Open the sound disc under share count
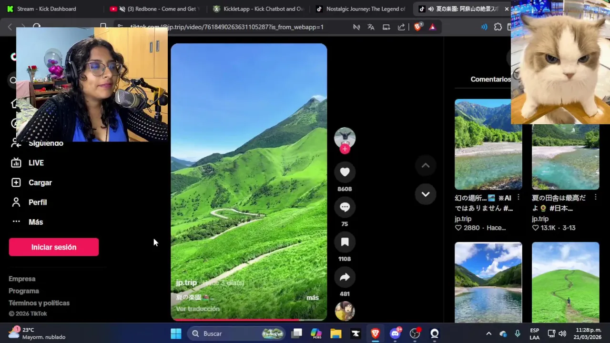Screen dimensions: 610x343 345,311
